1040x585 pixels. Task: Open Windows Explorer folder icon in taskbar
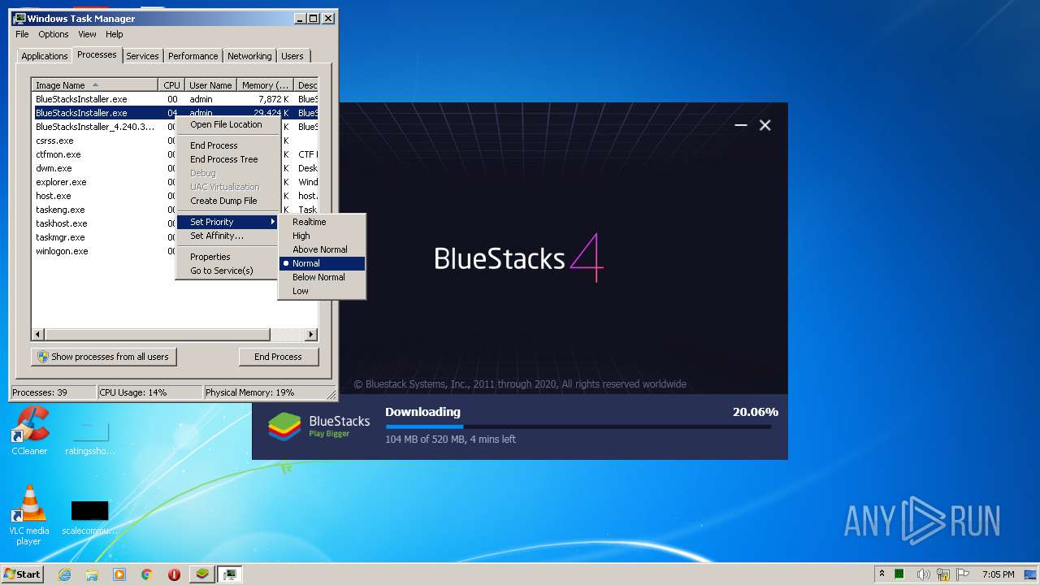tap(92, 574)
